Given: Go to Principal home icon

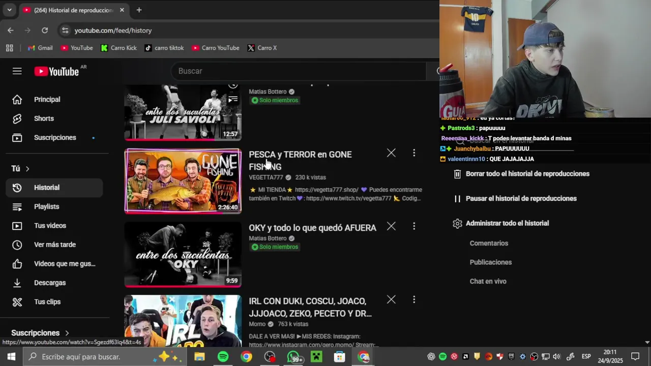Looking at the screenshot, I should coord(17,100).
